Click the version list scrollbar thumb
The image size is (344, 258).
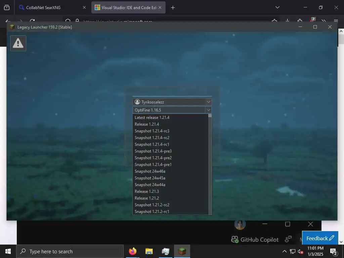click(x=210, y=116)
